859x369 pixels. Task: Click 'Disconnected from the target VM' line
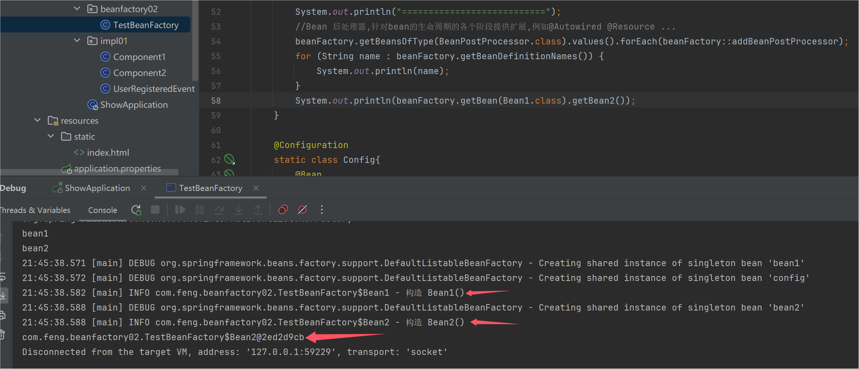coord(235,352)
